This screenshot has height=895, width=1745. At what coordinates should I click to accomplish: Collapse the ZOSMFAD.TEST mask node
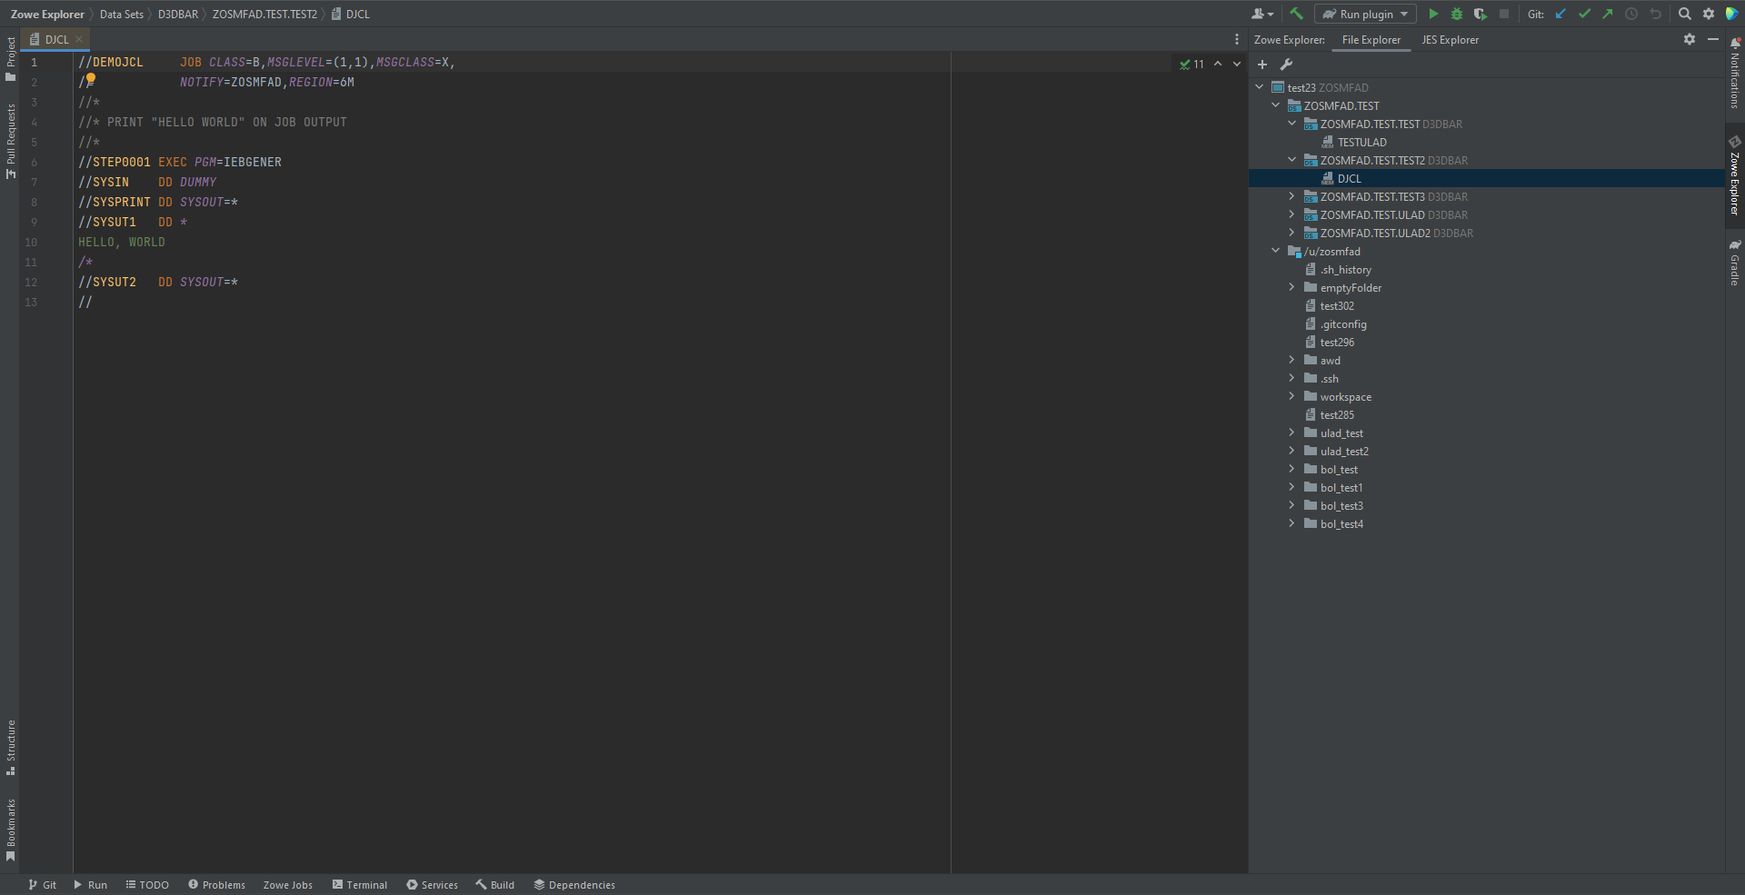[1276, 105]
